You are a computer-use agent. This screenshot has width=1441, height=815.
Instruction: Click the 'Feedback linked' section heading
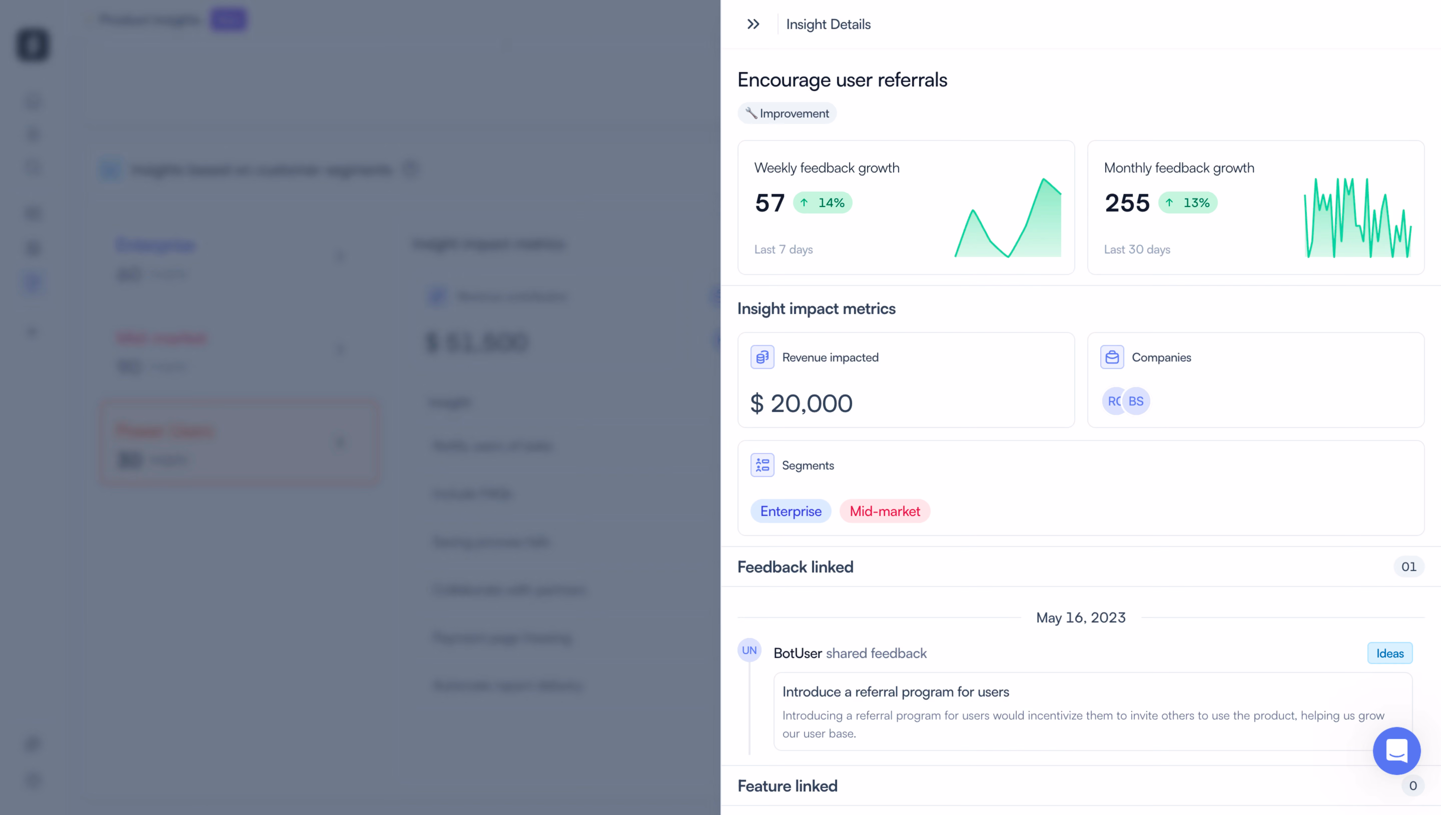point(795,566)
